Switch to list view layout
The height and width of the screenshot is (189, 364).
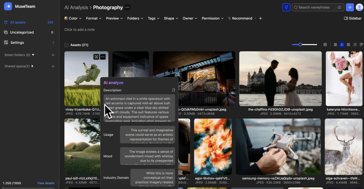pyautogui.click(x=355, y=45)
